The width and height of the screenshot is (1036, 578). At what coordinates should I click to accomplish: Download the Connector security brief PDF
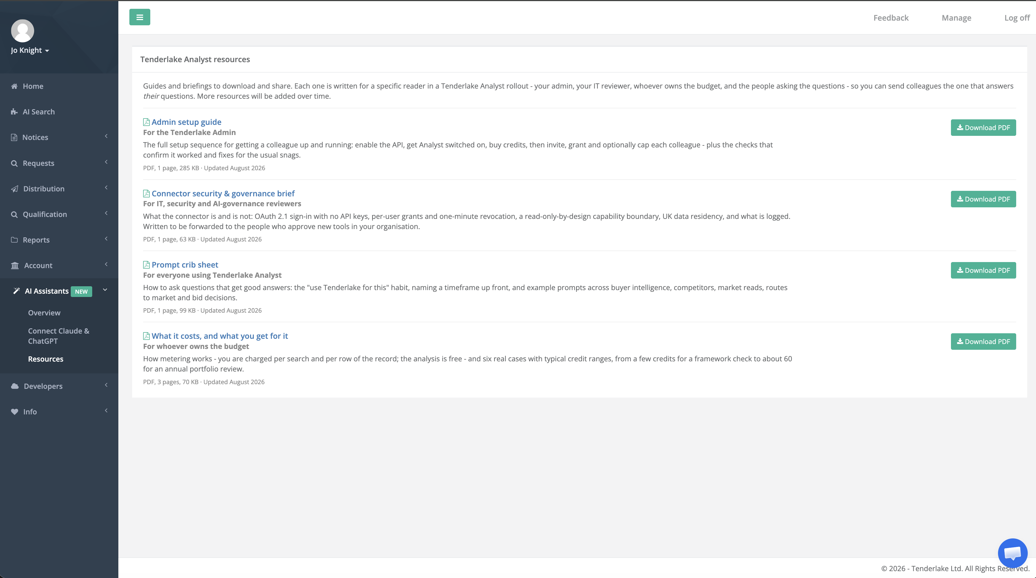tap(983, 199)
